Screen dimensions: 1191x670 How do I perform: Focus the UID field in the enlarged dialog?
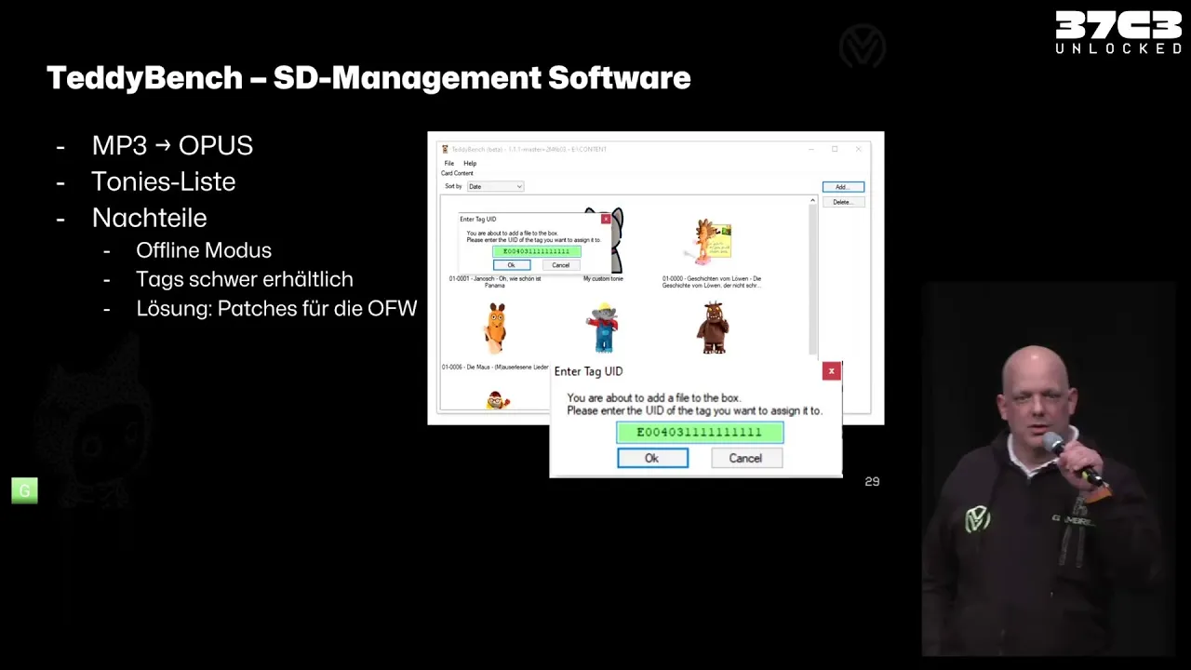[700, 432]
